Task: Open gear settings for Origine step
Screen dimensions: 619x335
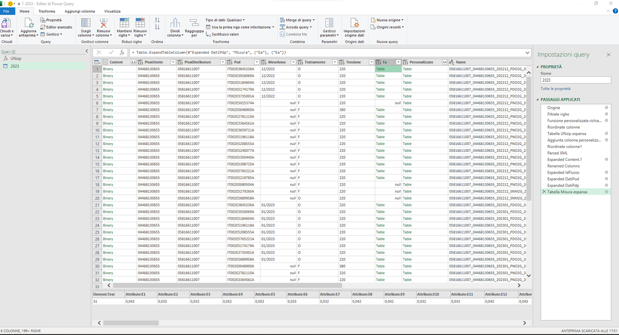Action: [x=606, y=107]
